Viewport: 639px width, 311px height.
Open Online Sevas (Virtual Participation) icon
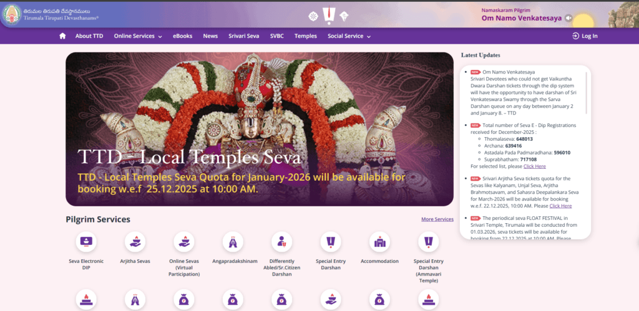tap(184, 242)
